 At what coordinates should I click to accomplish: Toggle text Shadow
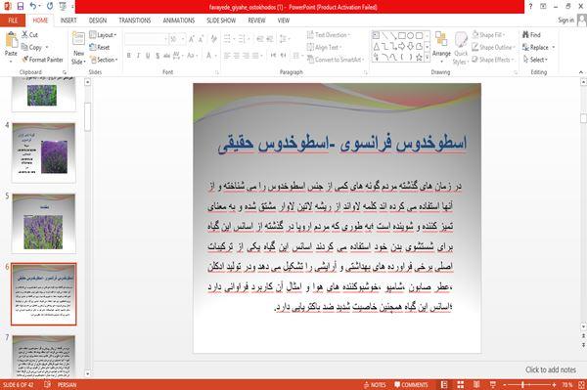tap(158, 56)
